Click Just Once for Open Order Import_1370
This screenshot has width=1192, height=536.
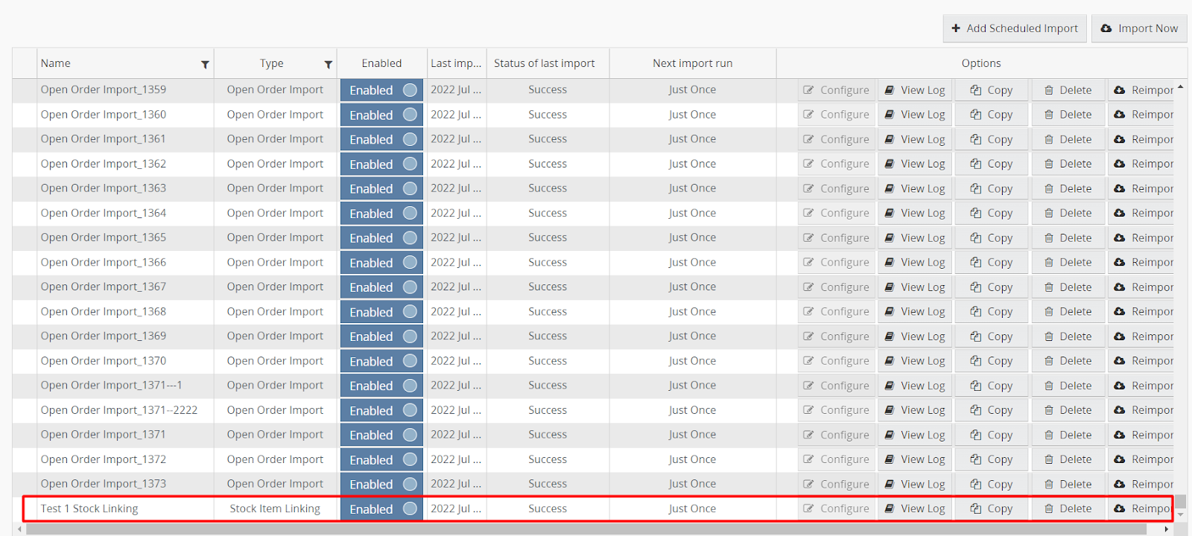[692, 361]
